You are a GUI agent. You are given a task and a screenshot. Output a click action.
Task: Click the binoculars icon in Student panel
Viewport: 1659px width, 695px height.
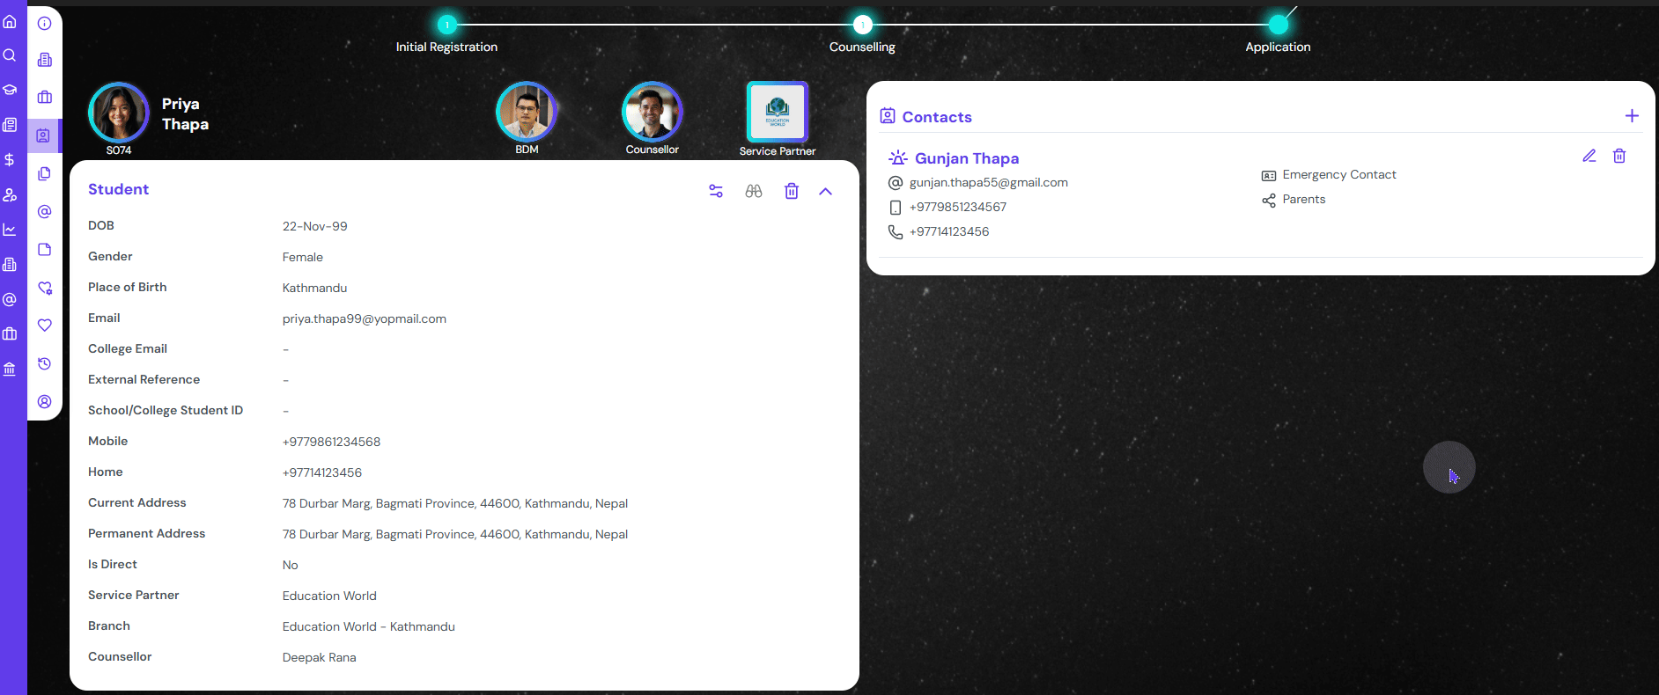coord(754,191)
